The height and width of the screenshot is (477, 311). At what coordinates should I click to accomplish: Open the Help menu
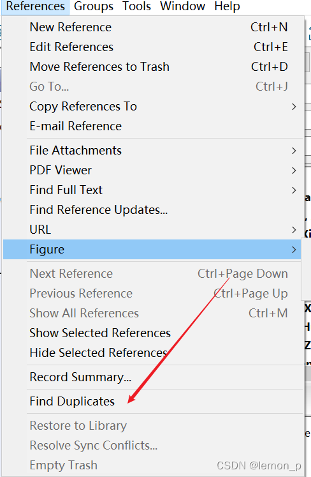pyautogui.click(x=227, y=6)
